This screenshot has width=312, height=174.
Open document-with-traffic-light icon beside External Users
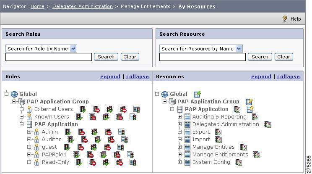pyautogui.click(x=137, y=109)
